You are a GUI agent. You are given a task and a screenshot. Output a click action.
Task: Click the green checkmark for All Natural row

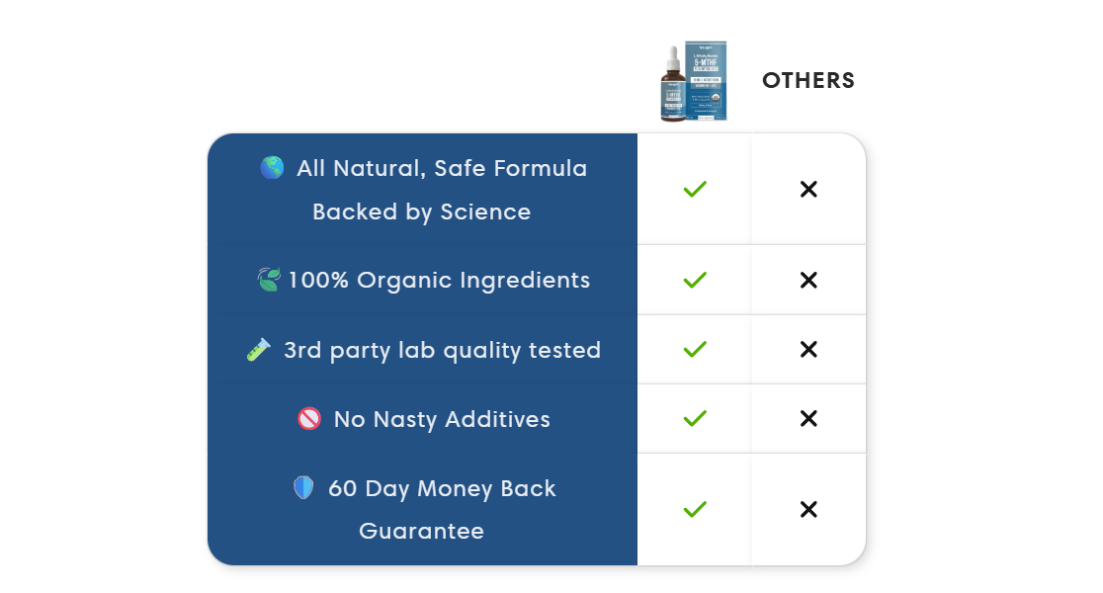(695, 189)
